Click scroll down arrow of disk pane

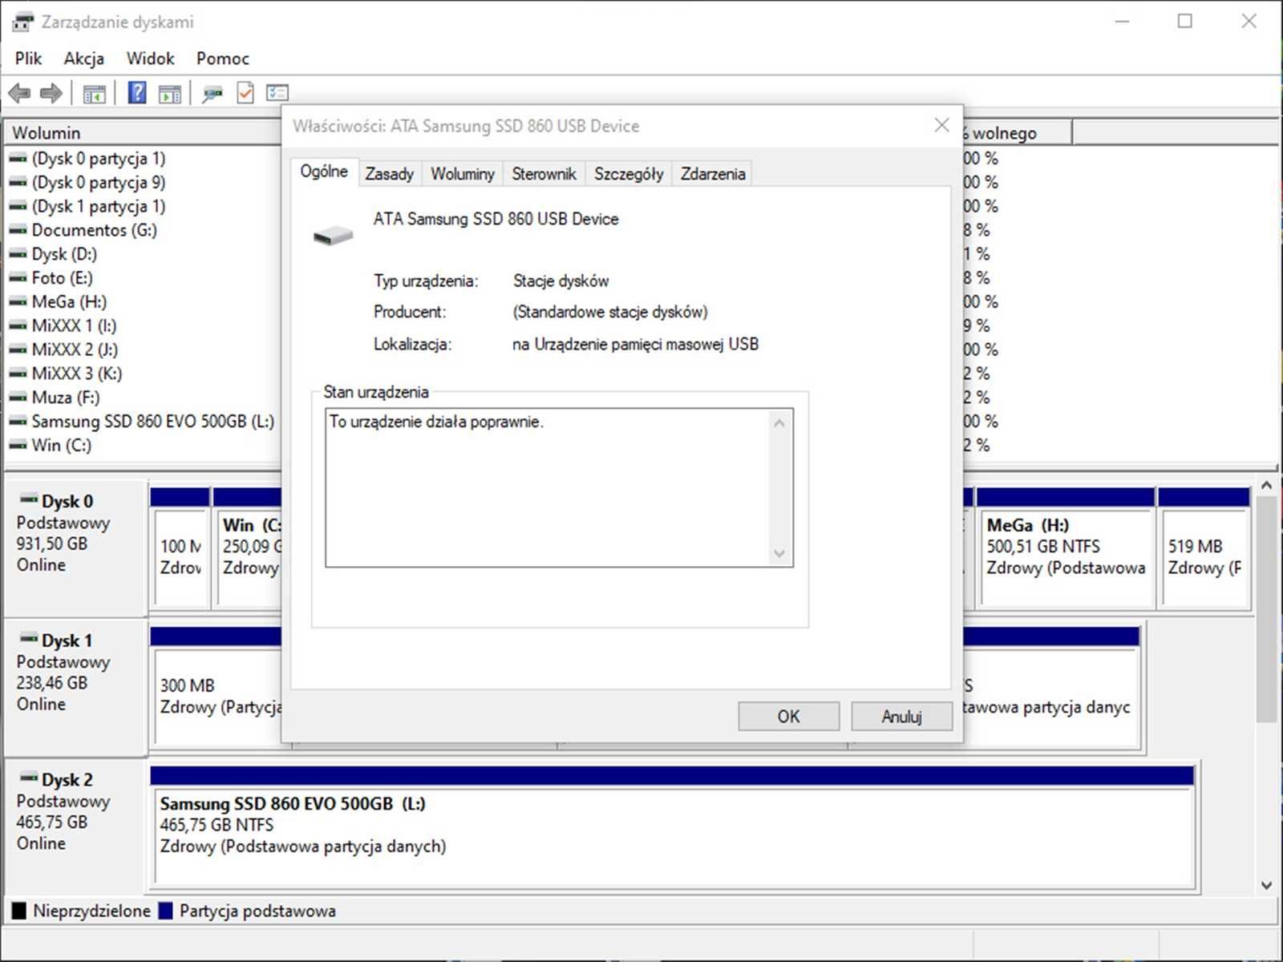(x=1266, y=885)
